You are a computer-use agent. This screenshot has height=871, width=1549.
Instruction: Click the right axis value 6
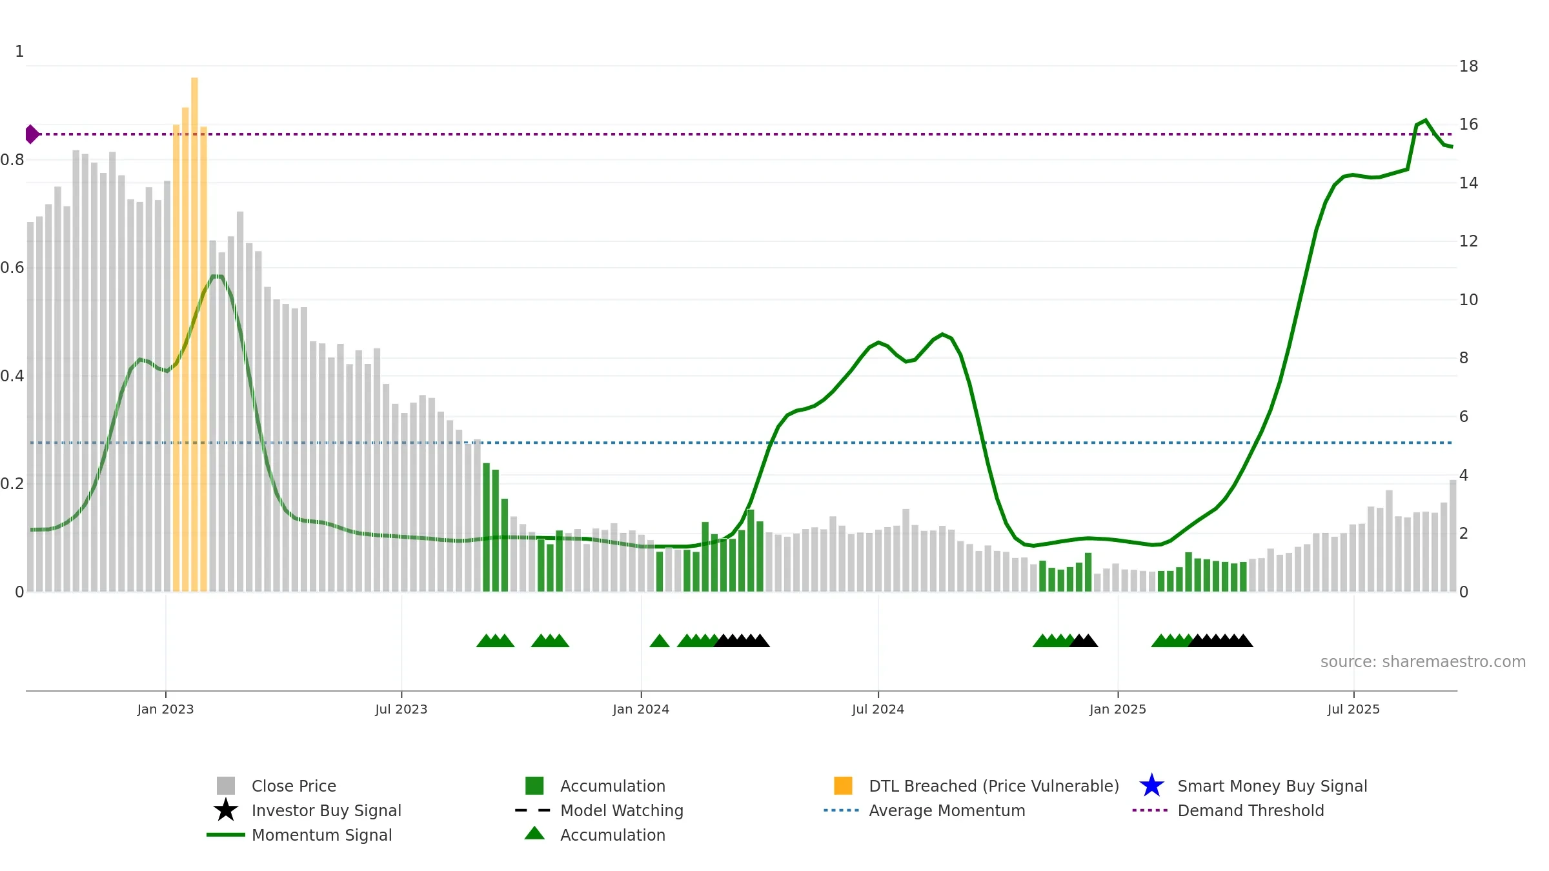pos(1464,416)
